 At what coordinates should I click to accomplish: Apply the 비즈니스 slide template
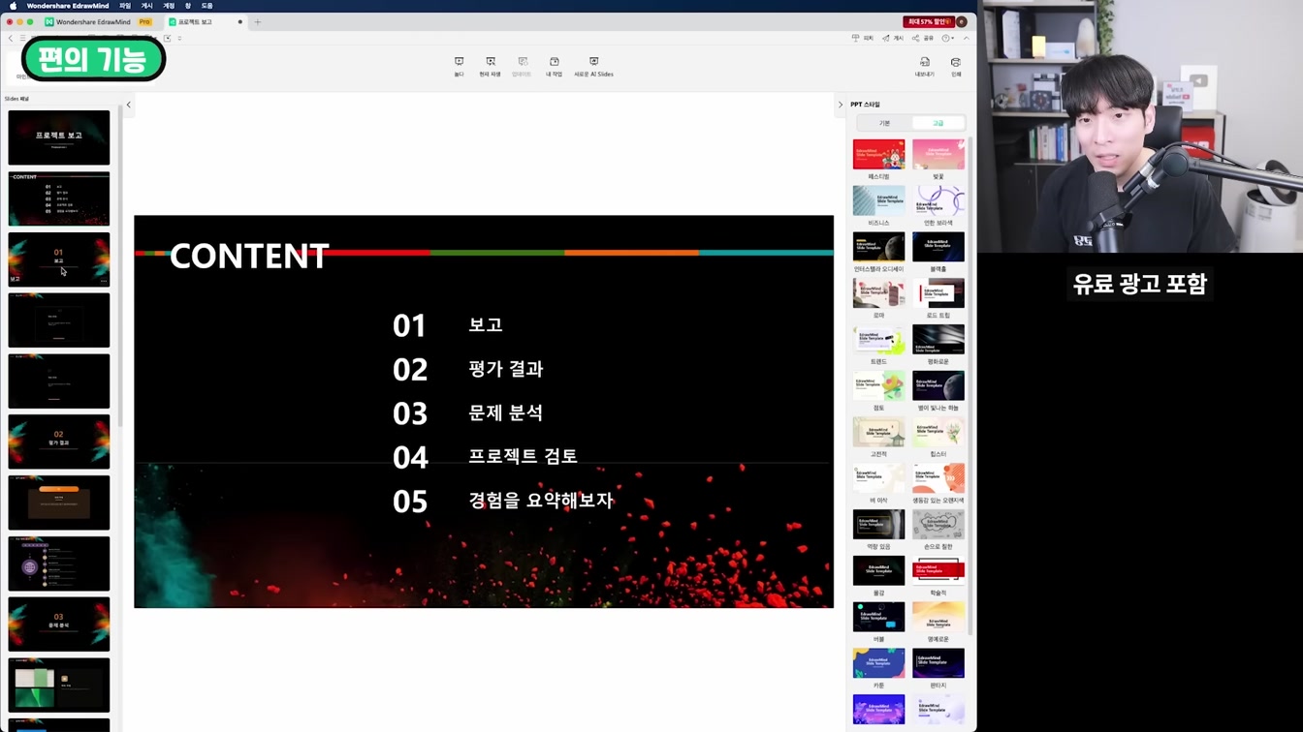coord(878,201)
